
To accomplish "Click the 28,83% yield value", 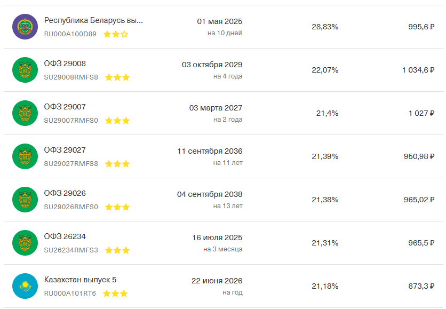I will (325, 27).
